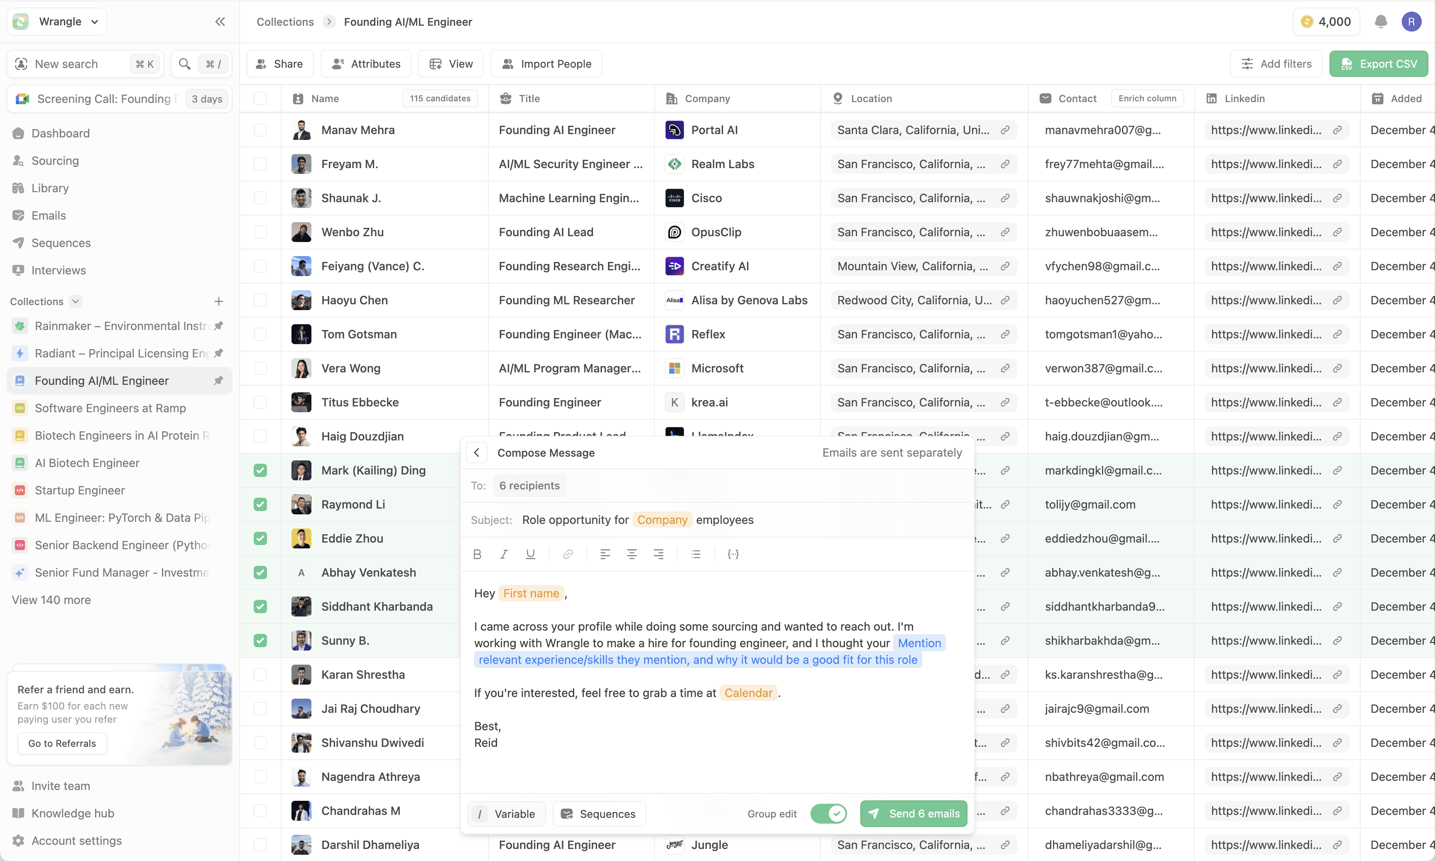This screenshot has width=1435, height=861.
Task: Collapse the left sidebar
Action: [220, 22]
